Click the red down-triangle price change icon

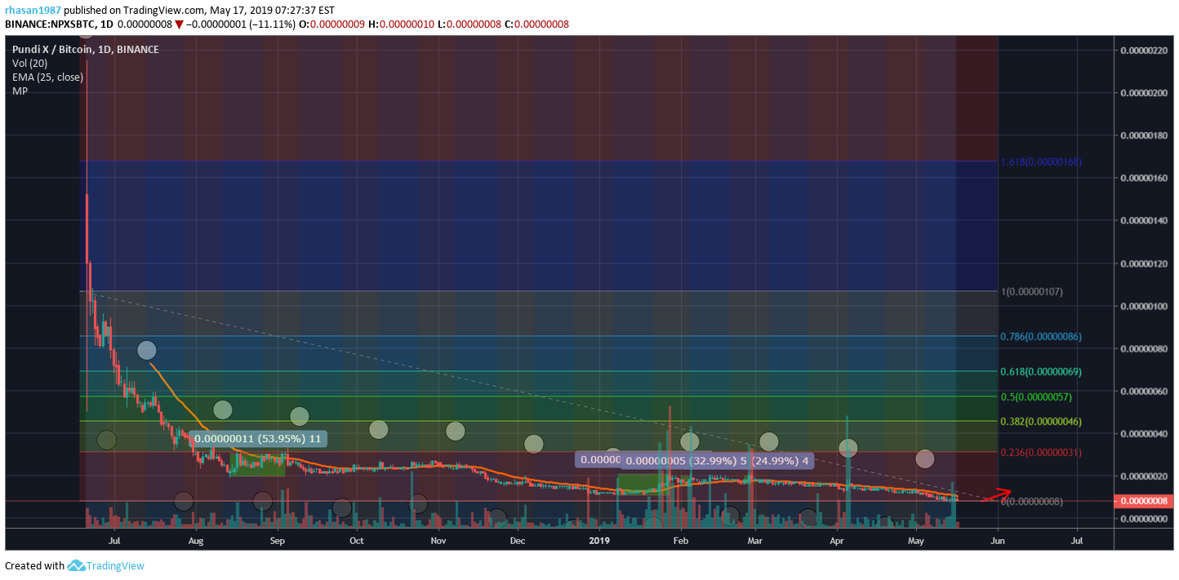click(179, 24)
